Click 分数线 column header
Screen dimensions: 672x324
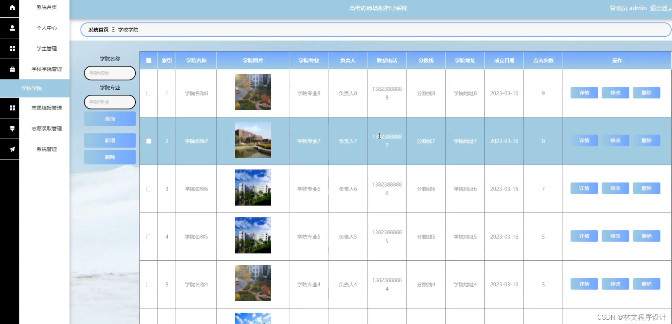[x=426, y=60]
